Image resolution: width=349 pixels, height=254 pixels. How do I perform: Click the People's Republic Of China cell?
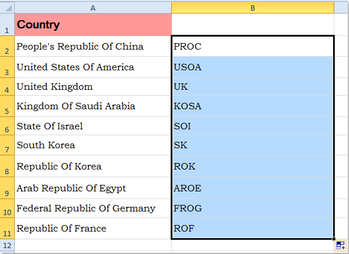point(93,46)
